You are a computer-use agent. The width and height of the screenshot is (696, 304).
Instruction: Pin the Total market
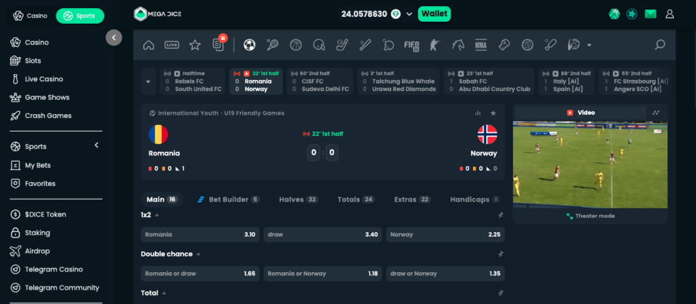(x=500, y=293)
